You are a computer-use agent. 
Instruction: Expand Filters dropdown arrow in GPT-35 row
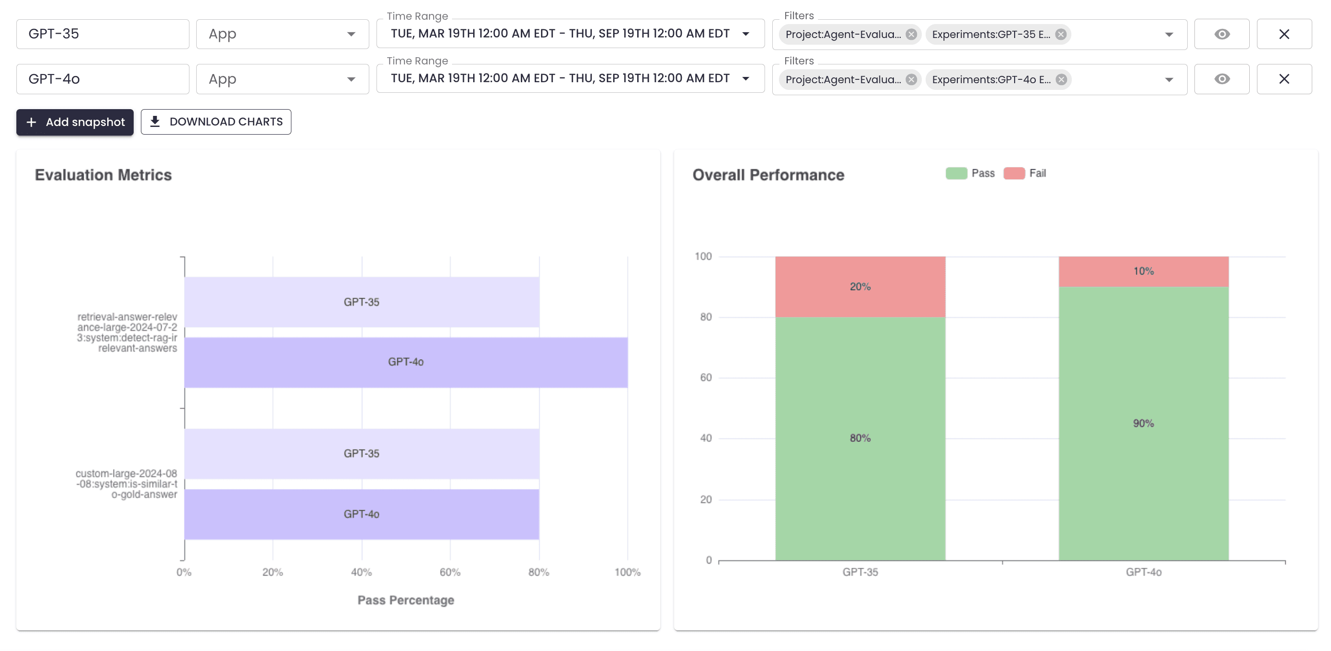coord(1169,35)
